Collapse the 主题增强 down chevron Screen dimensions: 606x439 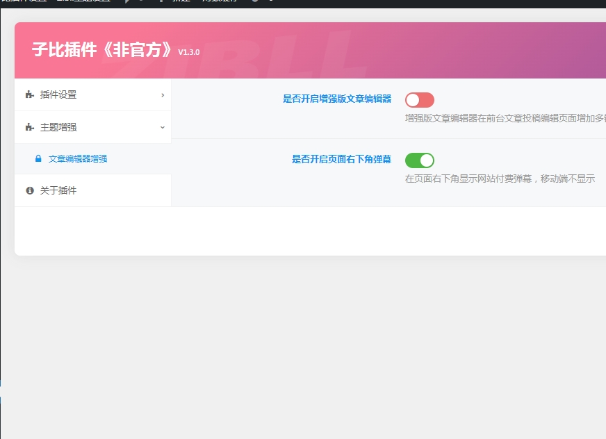click(163, 127)
